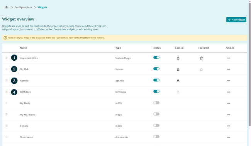Navigate to Configurations breadcrumb
251x146 pixels.
24,7
